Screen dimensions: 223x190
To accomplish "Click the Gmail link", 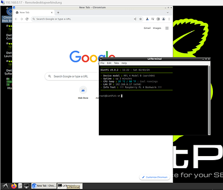I will click(x=147, y=28).
